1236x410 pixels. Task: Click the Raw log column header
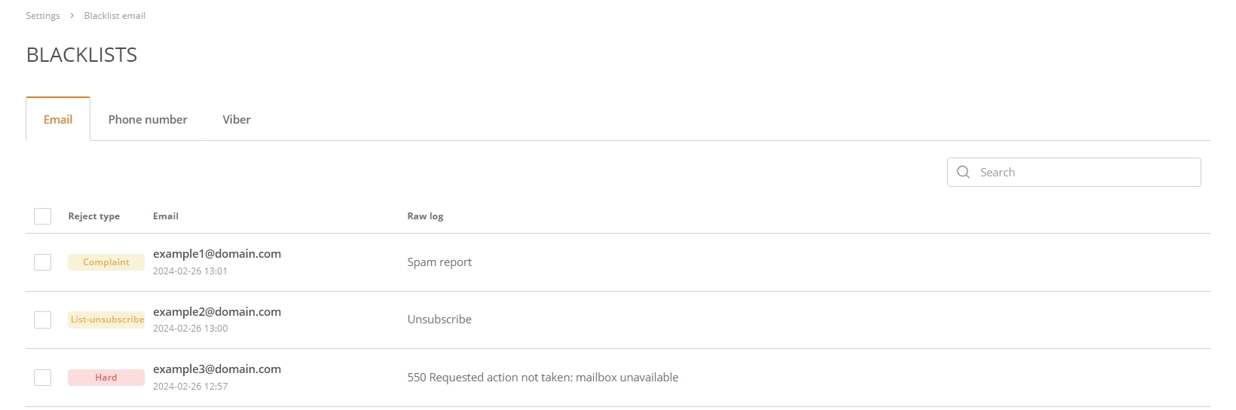click(425, 216)
